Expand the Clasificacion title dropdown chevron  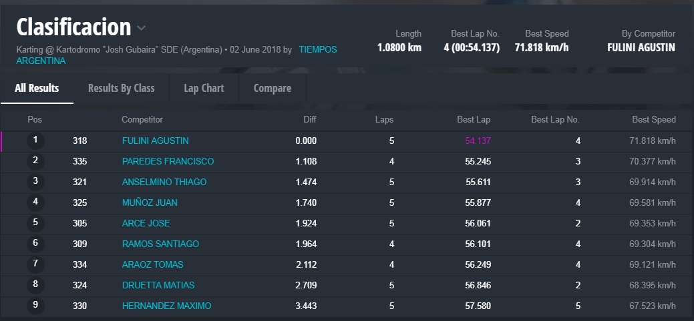141,28
